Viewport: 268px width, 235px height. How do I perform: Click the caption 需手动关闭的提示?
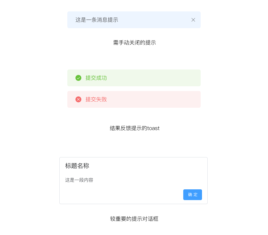[x=134, y=43]
